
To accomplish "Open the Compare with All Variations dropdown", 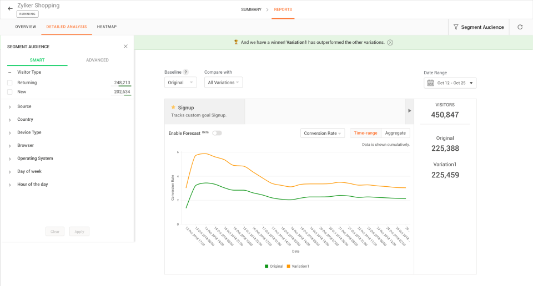I will point(223,83).
